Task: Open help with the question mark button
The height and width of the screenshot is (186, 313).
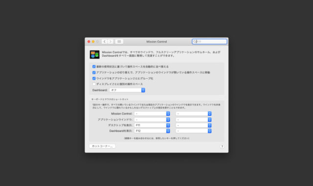Action: tap(222, 146)
